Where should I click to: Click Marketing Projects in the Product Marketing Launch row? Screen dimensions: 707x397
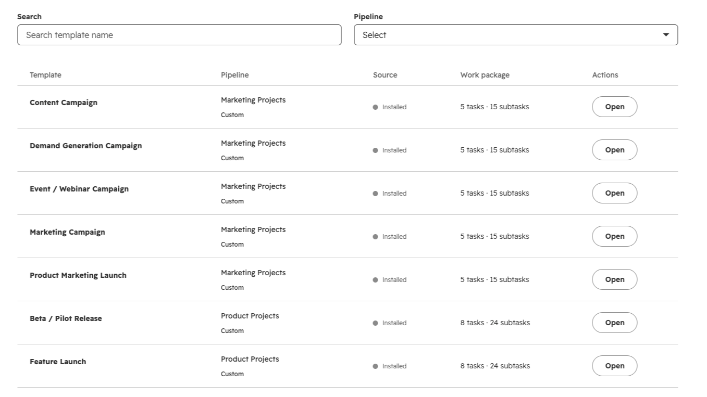(253, 273)
